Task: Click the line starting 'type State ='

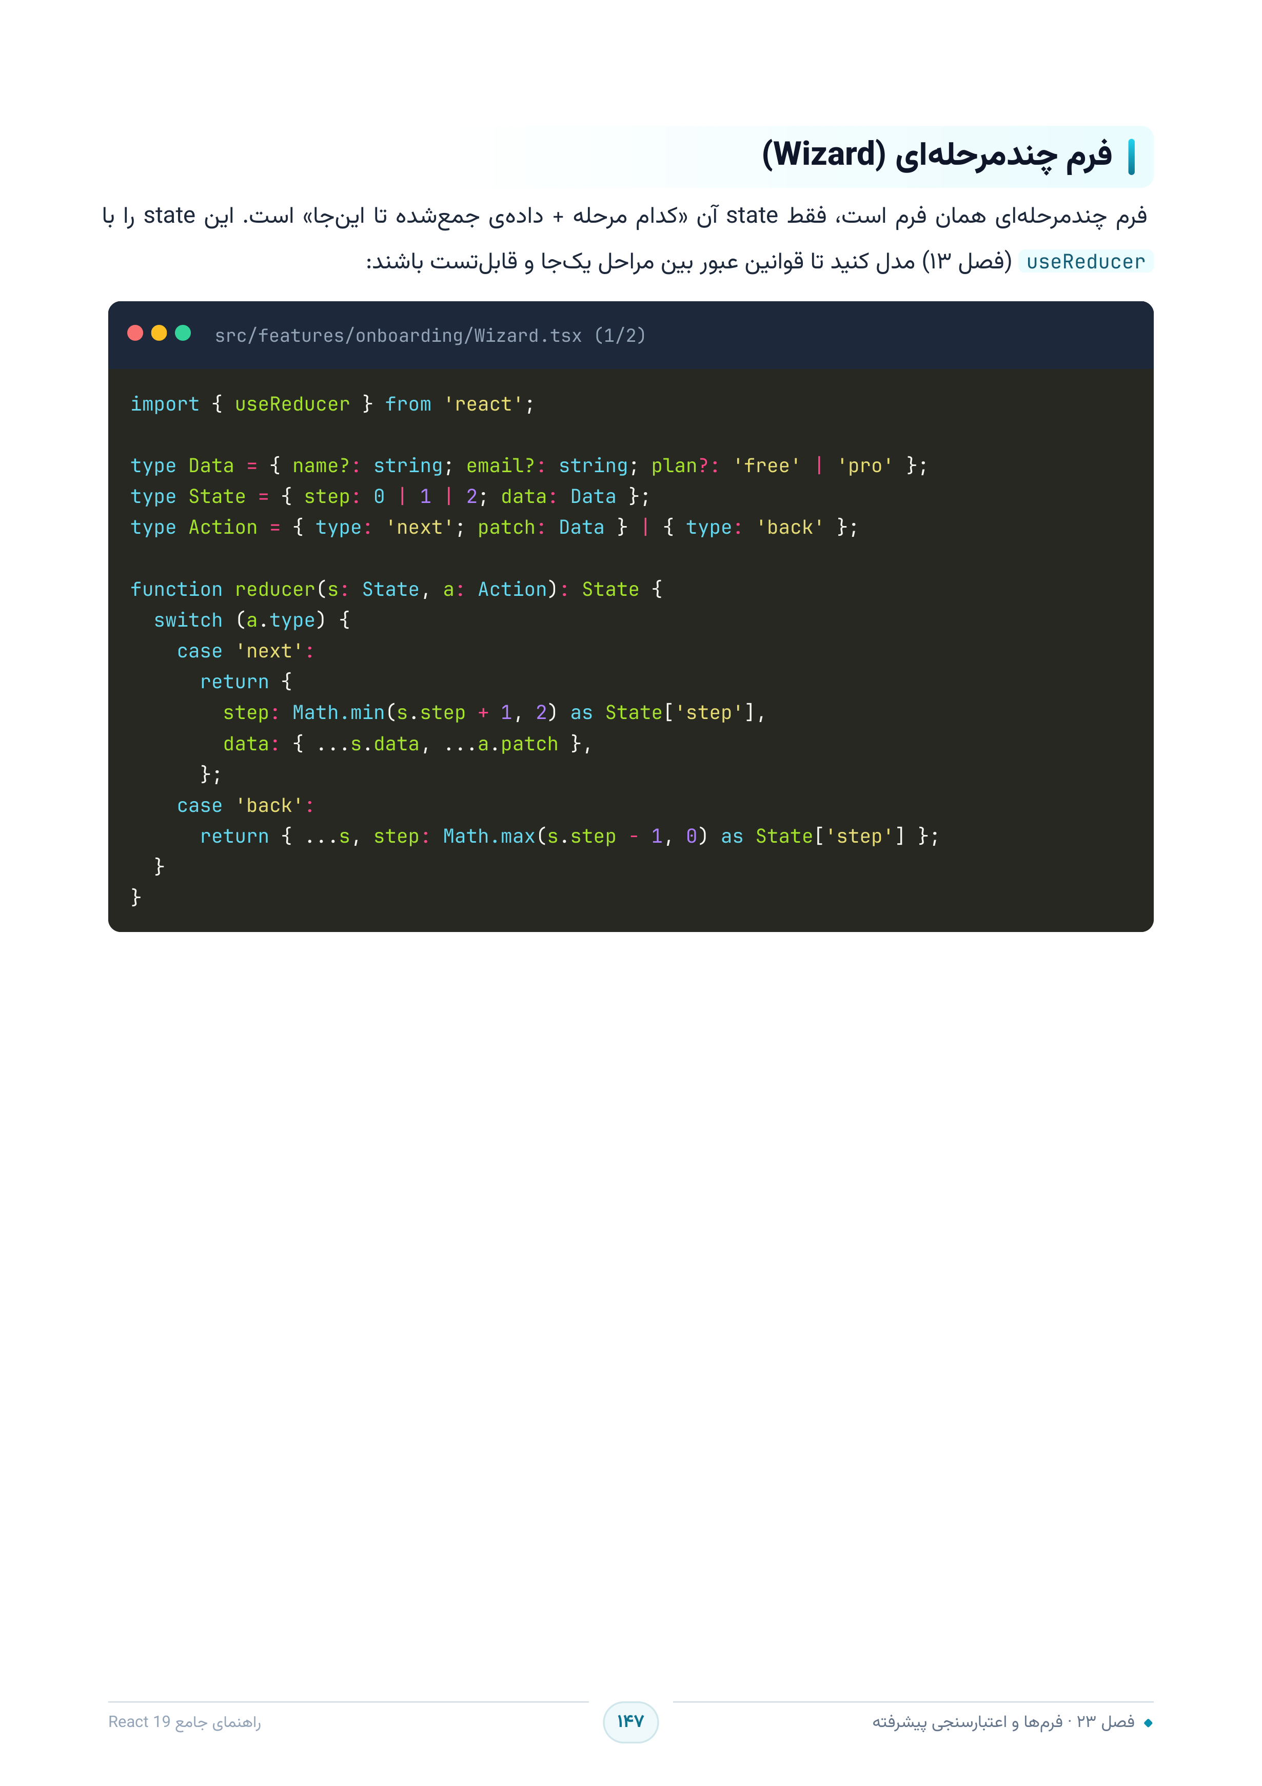Action: pyautogui.click(x=389, y=496)
